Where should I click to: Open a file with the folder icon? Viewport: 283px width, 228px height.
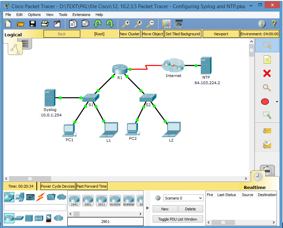20,24
